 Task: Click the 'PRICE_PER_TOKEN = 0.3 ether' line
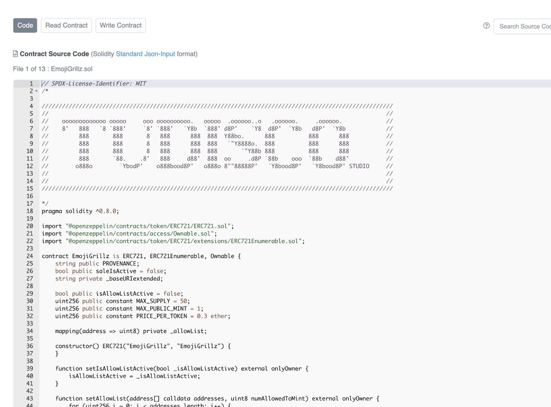(143, 316)
